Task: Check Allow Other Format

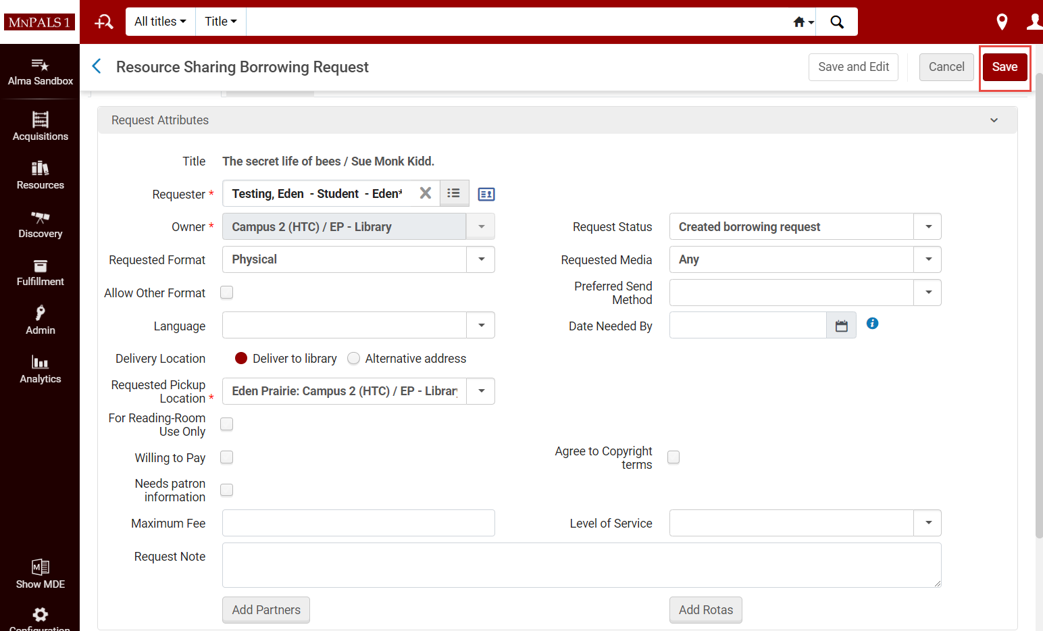Action: coord(227,293)
